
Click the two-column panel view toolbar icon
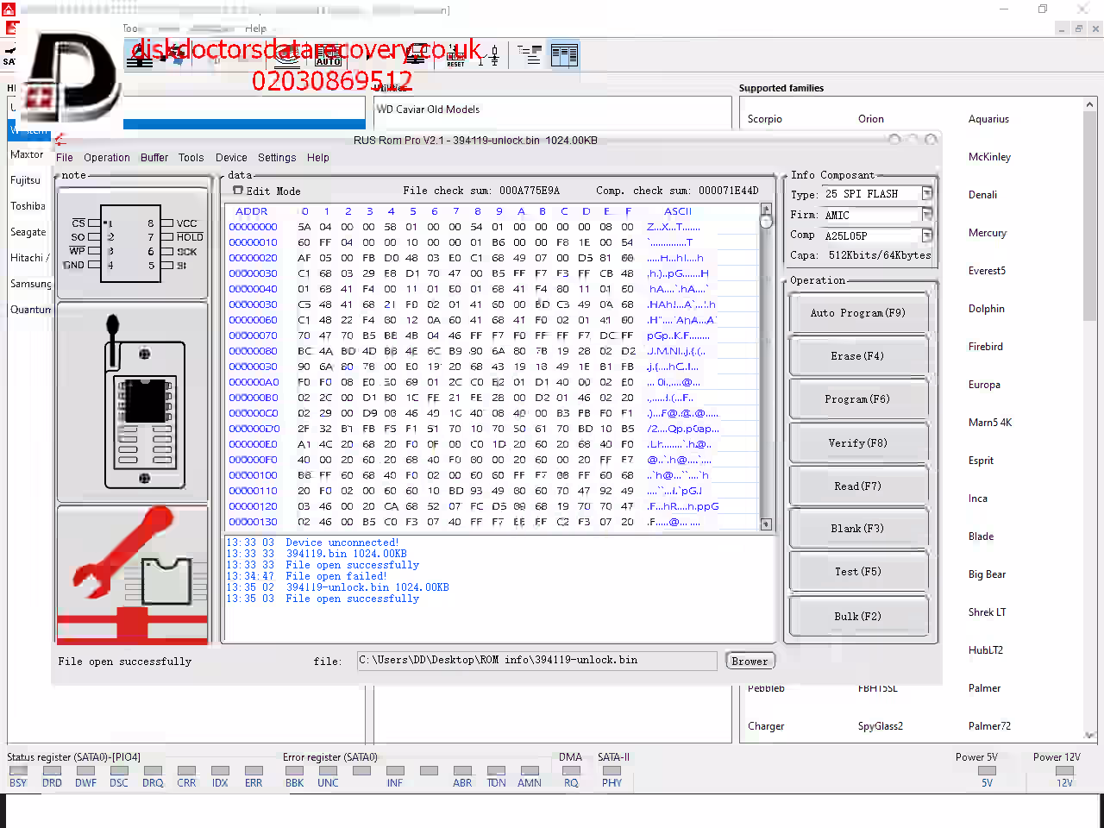click(x=564, y=55)
